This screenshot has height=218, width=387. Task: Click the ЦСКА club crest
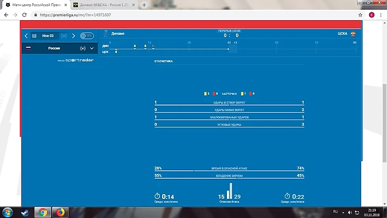(x=353, y=34)
